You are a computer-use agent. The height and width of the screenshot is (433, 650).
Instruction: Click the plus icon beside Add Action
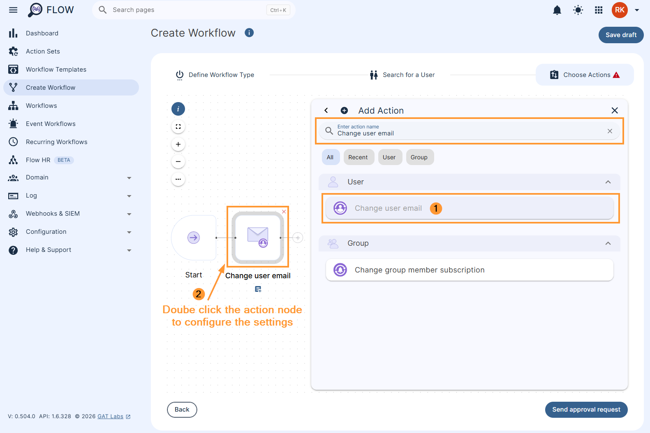[344, 110]
